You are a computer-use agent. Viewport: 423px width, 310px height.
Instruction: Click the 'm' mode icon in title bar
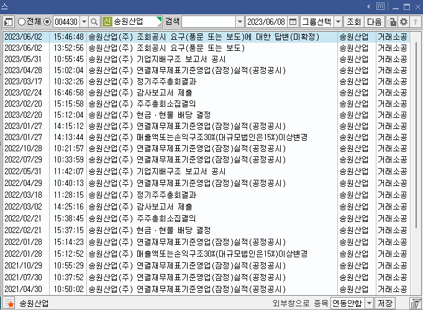coord(380,6)
